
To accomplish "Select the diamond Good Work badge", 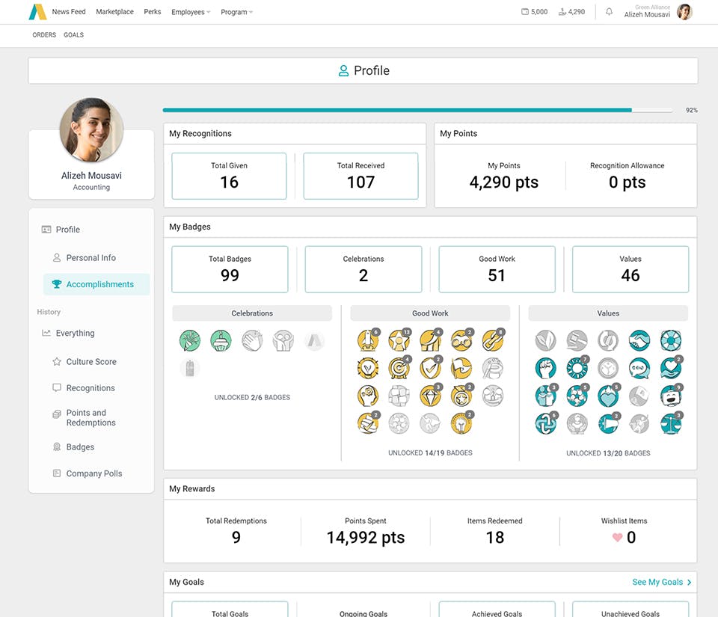I will 431,396.
